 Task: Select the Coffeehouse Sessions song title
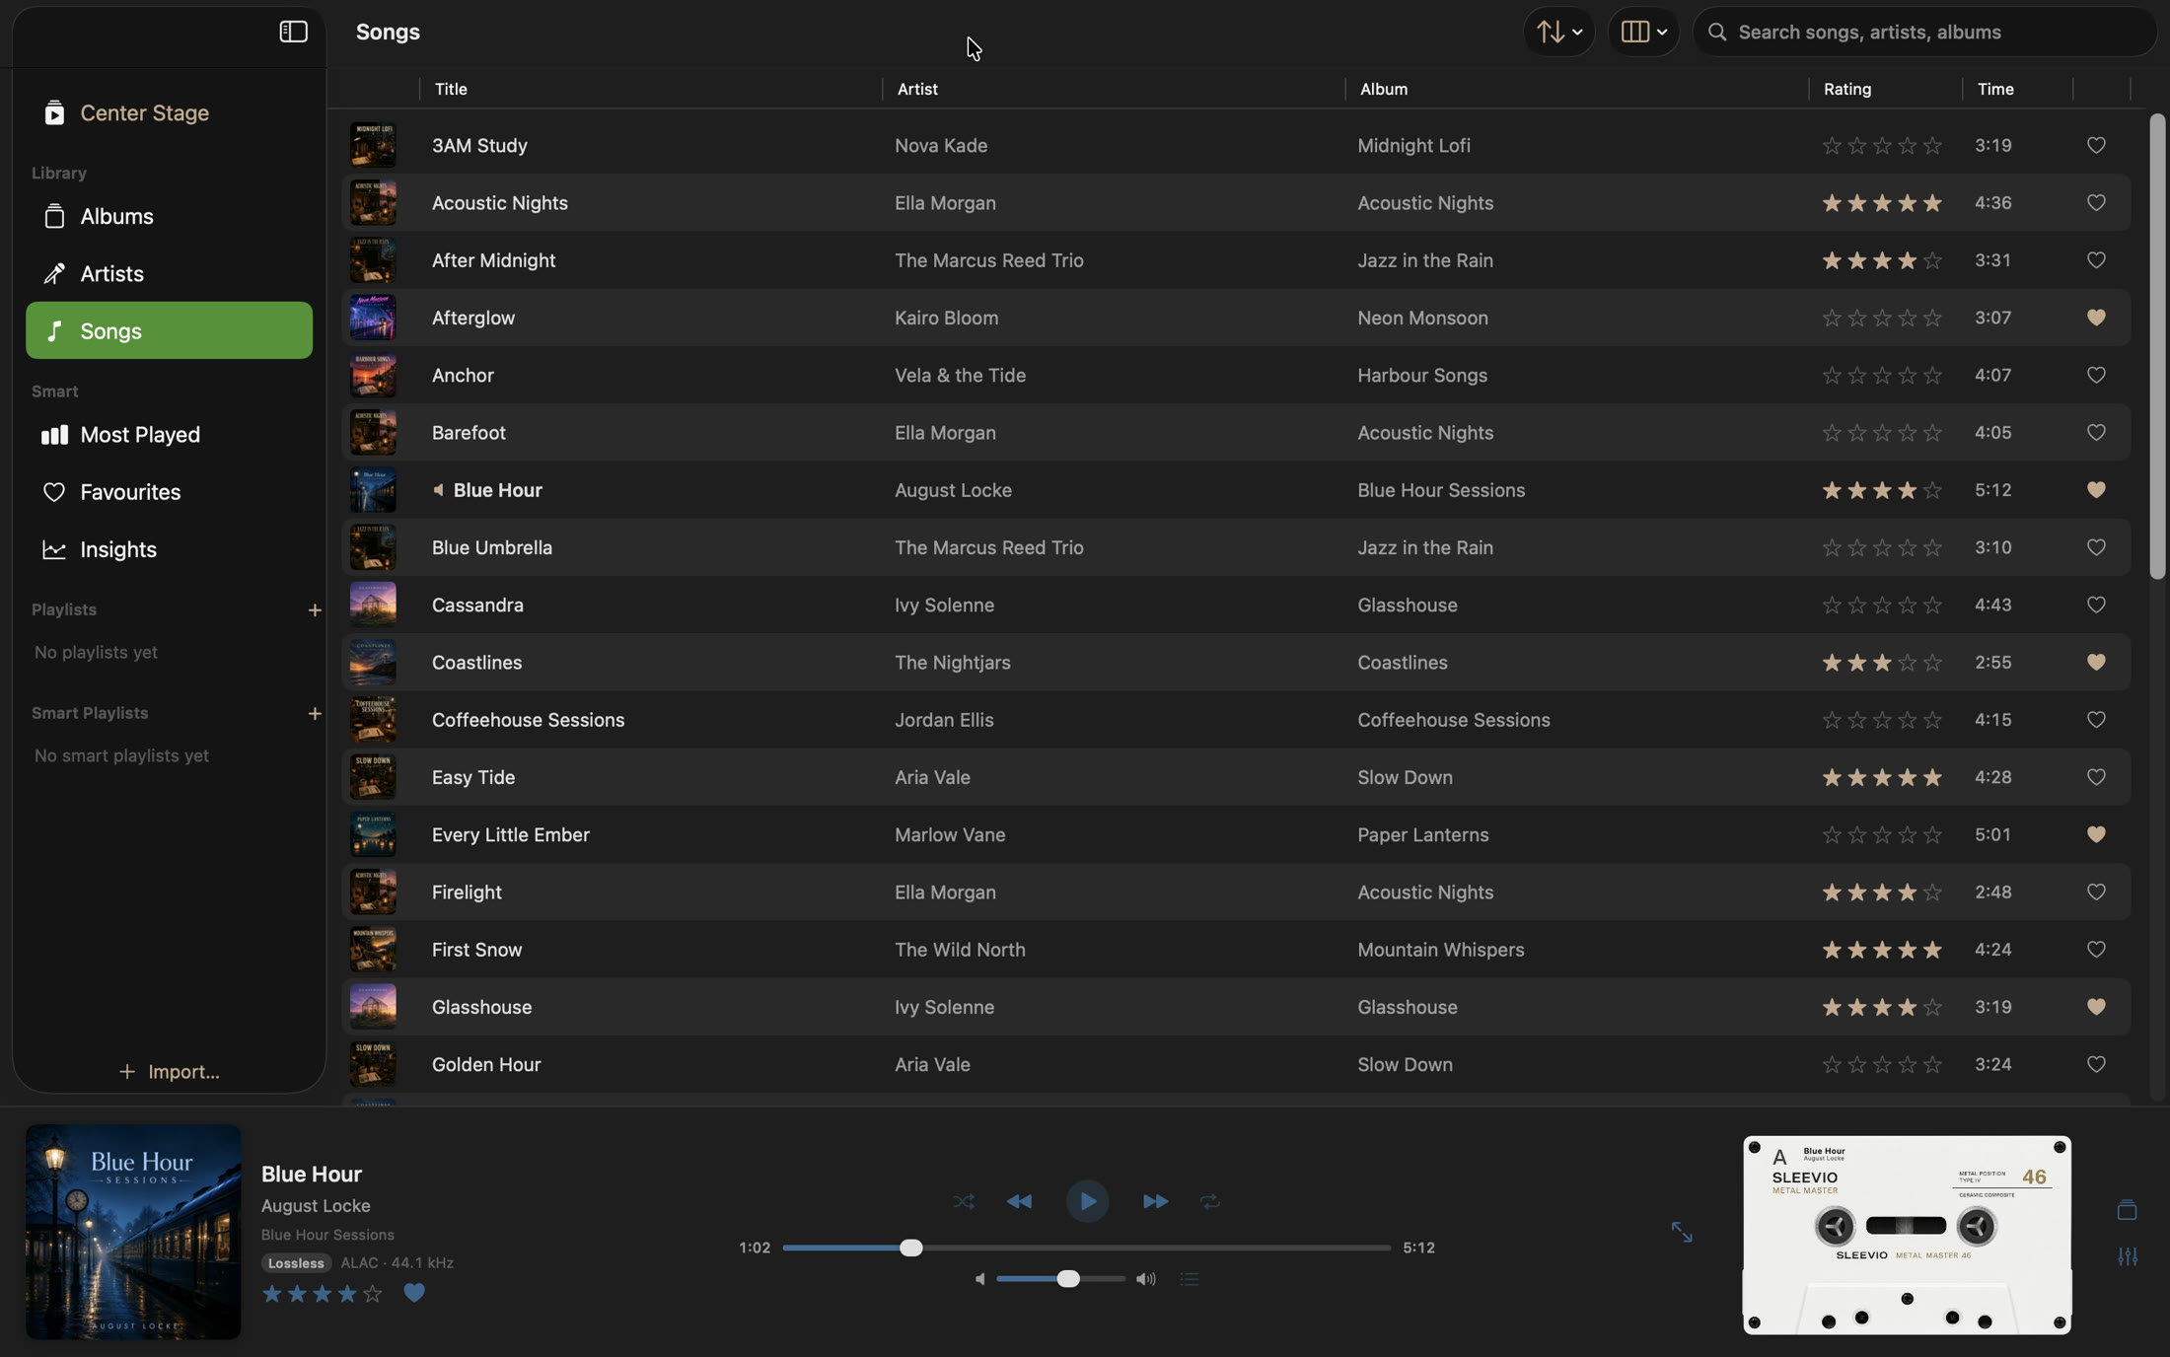tap(528, 720)
